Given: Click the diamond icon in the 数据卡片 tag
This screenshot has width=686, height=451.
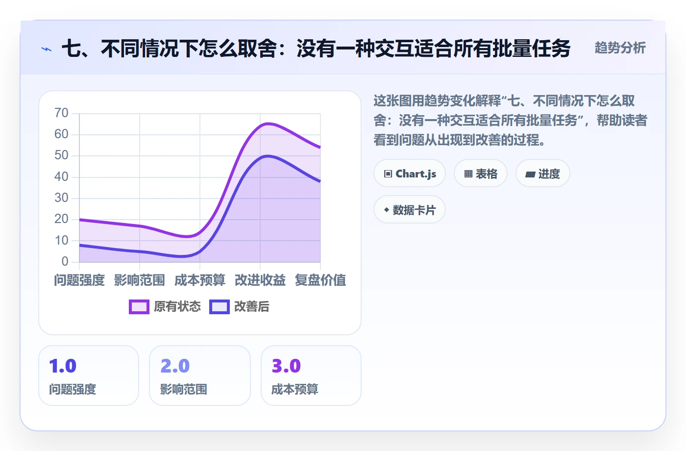Looking at the screenshot, I should (387, 210).
